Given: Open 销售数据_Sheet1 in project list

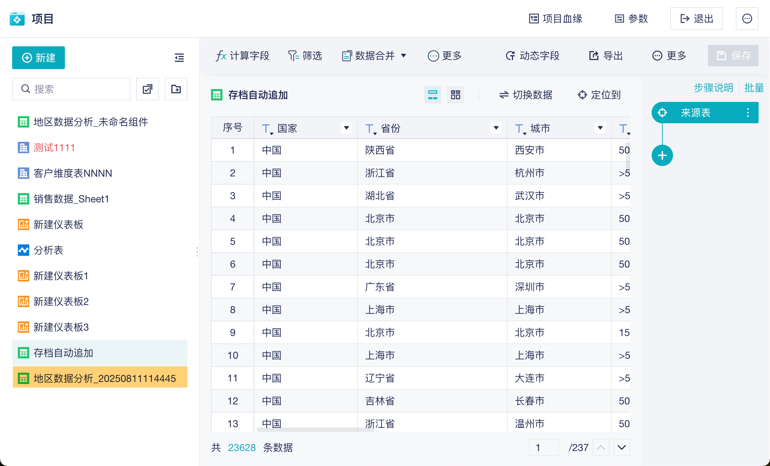Looking at the screenshot, I should click(x=71, y=199).
